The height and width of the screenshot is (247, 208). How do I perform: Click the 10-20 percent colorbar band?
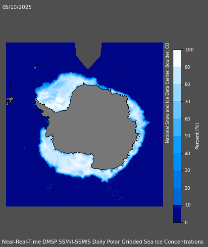pos(177,196)
